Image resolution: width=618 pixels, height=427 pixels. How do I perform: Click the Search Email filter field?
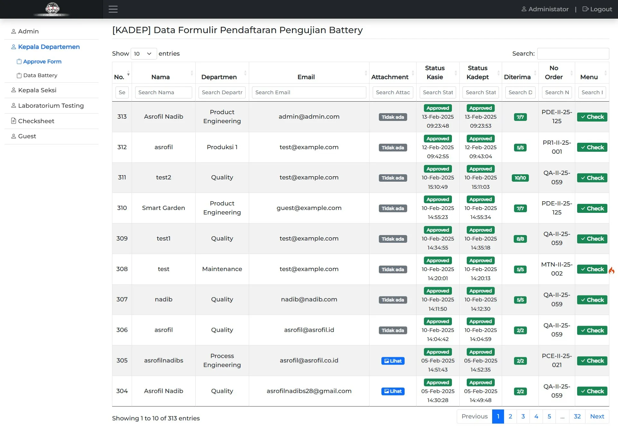coord(309,93)
